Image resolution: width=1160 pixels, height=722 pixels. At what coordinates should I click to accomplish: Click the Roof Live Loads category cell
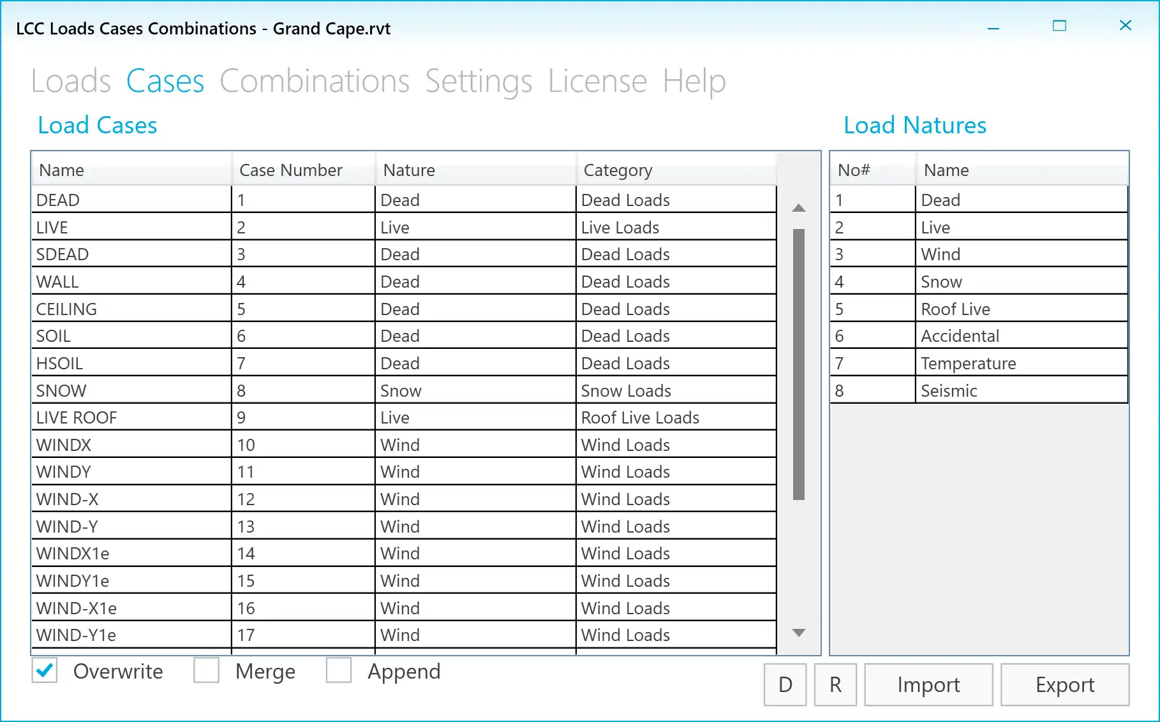676,417
